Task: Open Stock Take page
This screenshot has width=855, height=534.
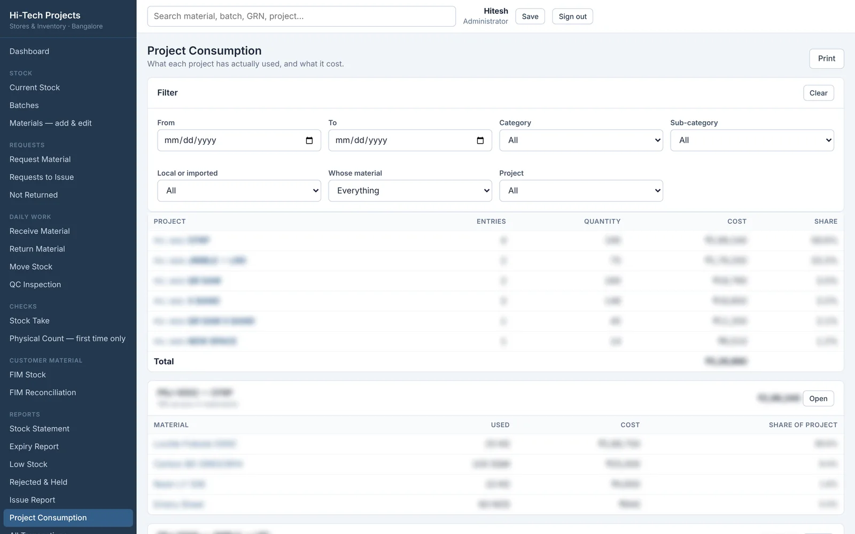Action: click(68, 320)
